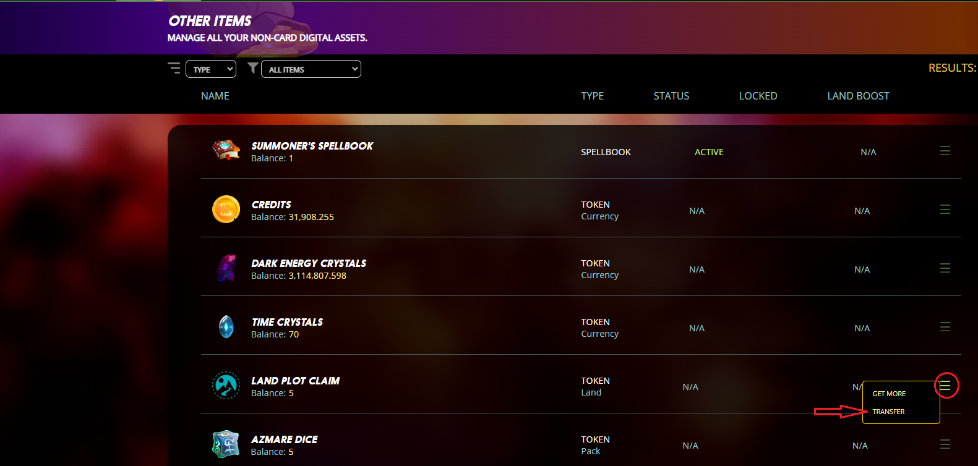The height and width of the screenshot is (466, 978).
Task: Sort by the LOCKED column header
Action: [x=758, y=96]
